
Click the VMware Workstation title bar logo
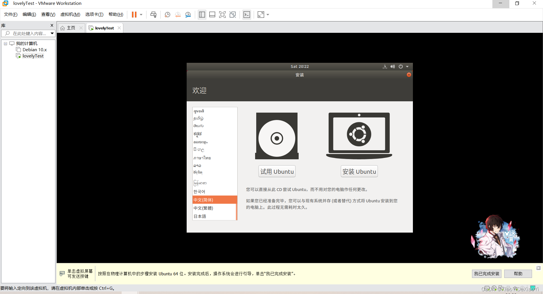(x=5, y=3)
